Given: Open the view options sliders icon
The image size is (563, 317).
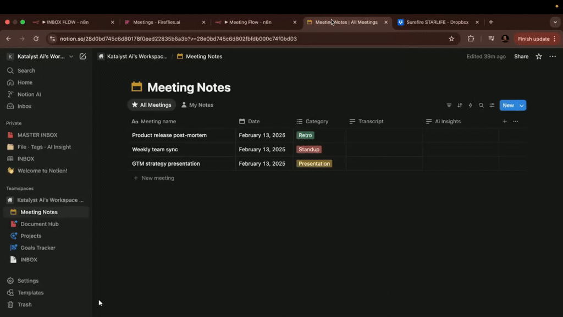Looking at the screenshot, I should pos(492,105).
